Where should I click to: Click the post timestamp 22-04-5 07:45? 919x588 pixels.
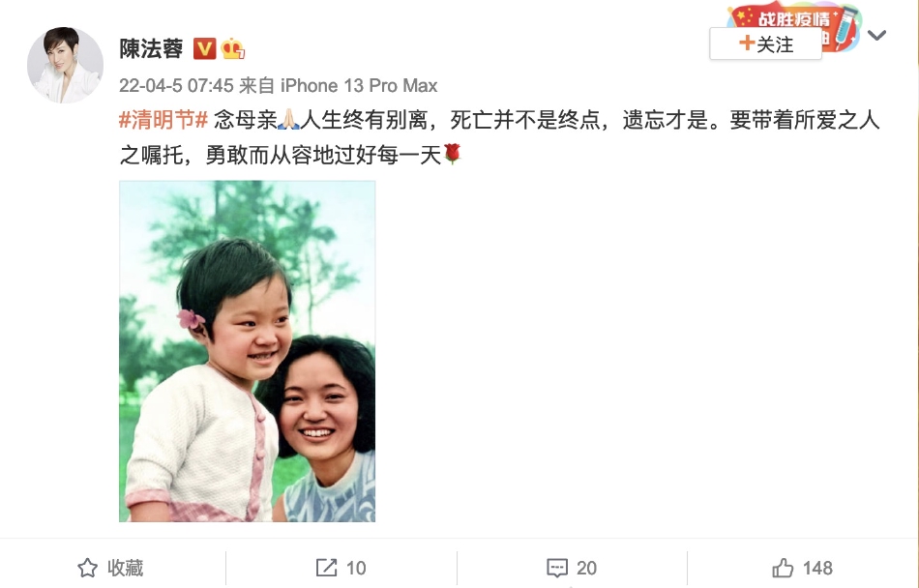pos(176,85)
